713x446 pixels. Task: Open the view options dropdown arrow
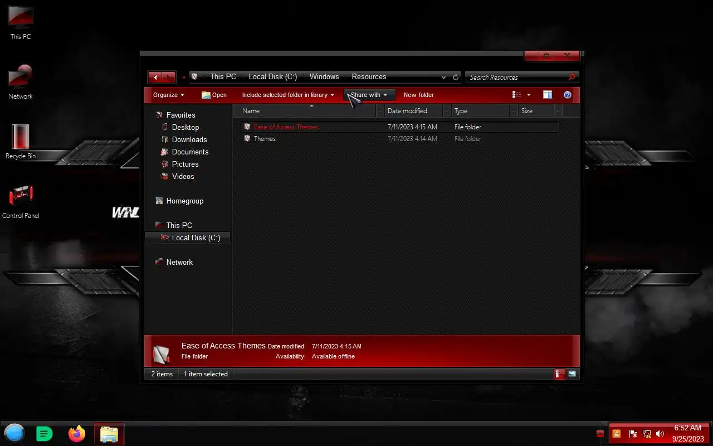point(529,95)
